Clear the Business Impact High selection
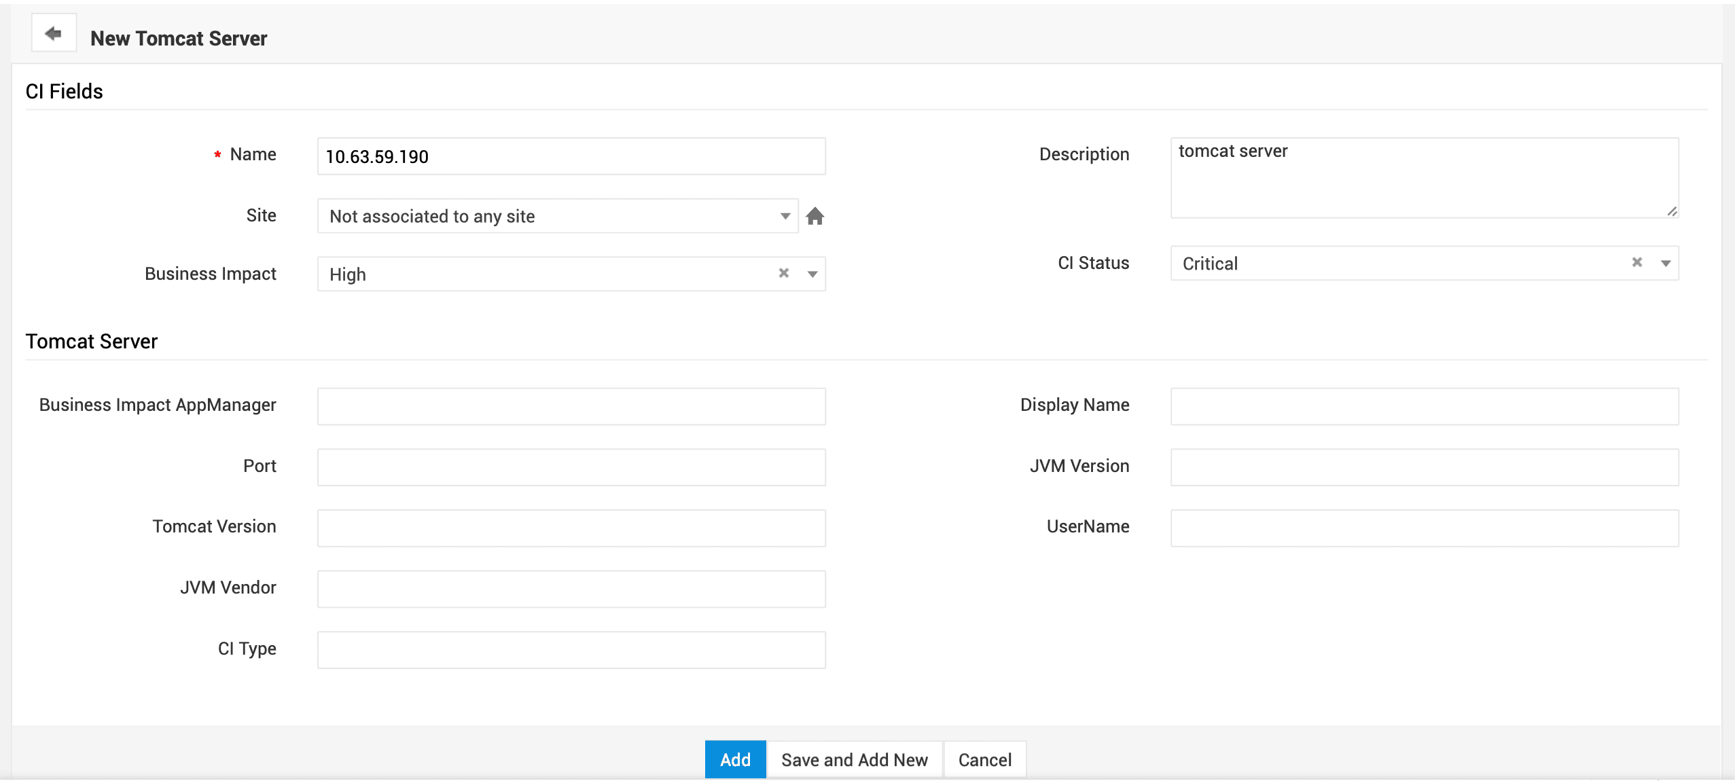The image size is (1735, 781). tap(783, 273)
